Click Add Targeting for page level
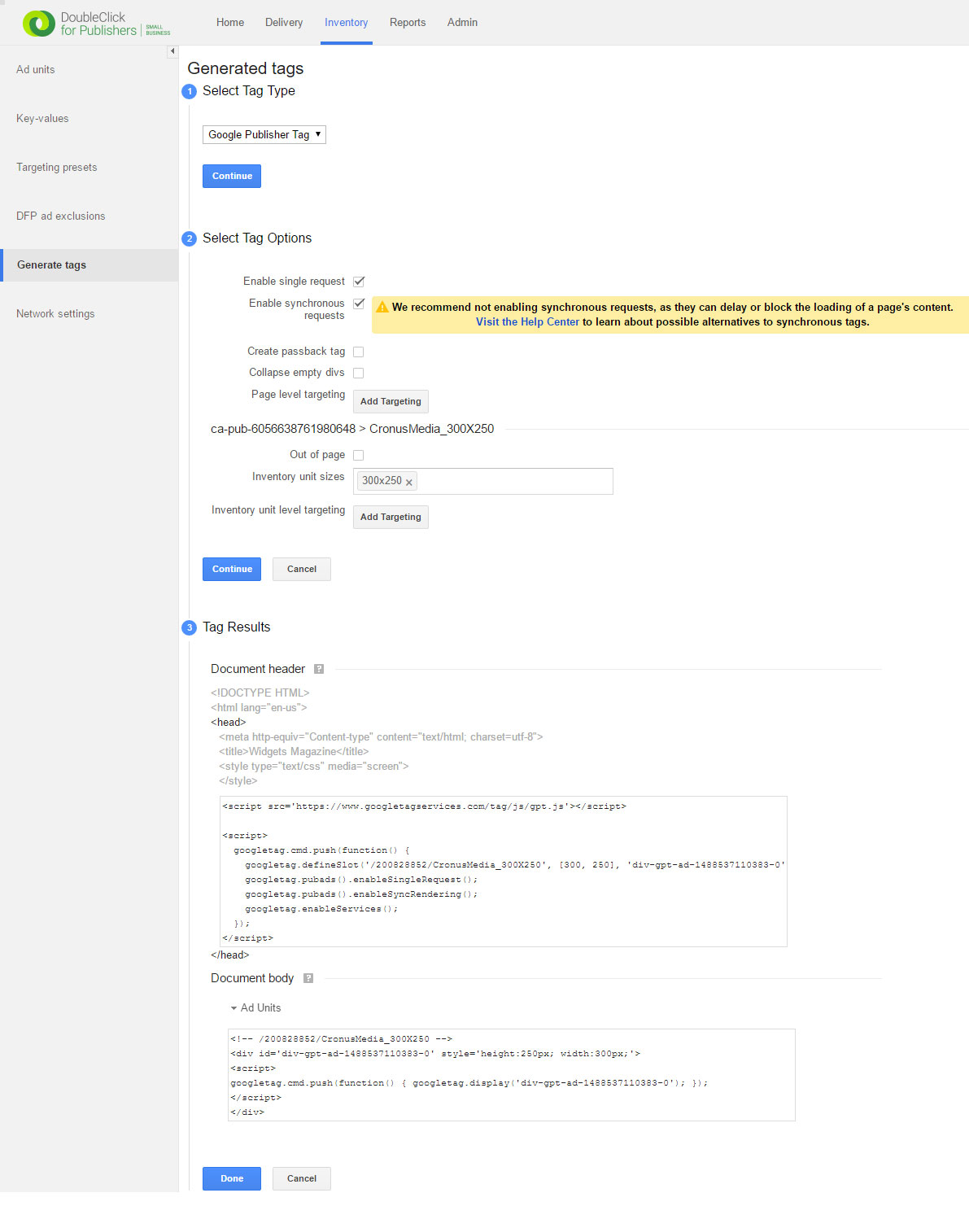Screen dimensions: 969x1206 391,401
